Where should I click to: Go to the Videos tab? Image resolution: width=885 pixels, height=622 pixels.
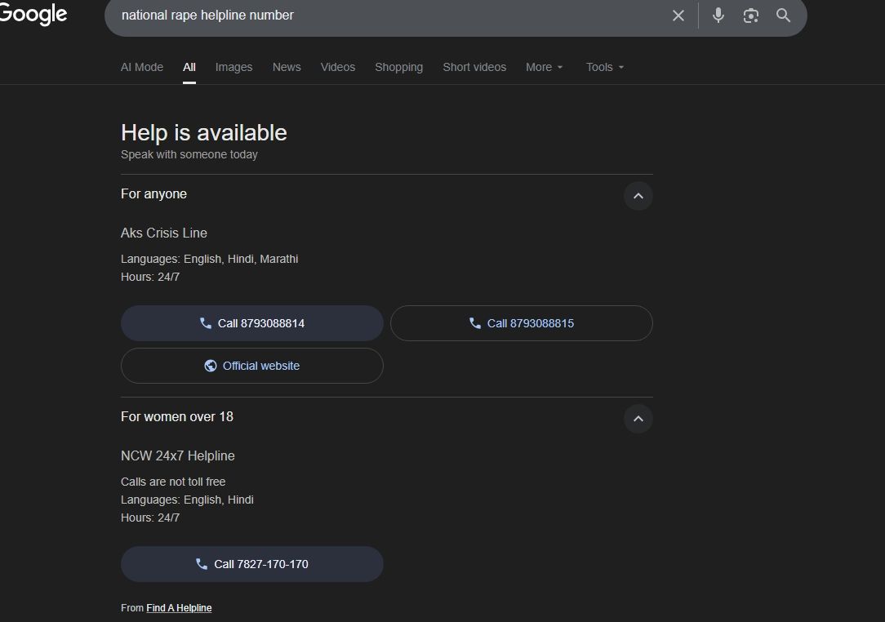pos(338,67)
